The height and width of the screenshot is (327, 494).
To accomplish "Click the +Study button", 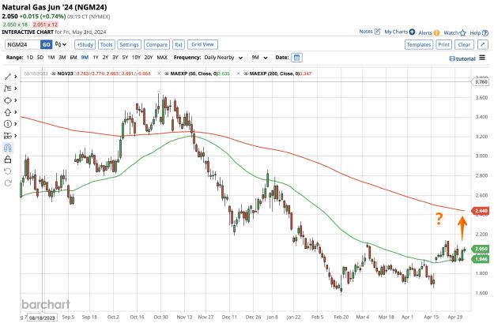I will click(85, 45).
